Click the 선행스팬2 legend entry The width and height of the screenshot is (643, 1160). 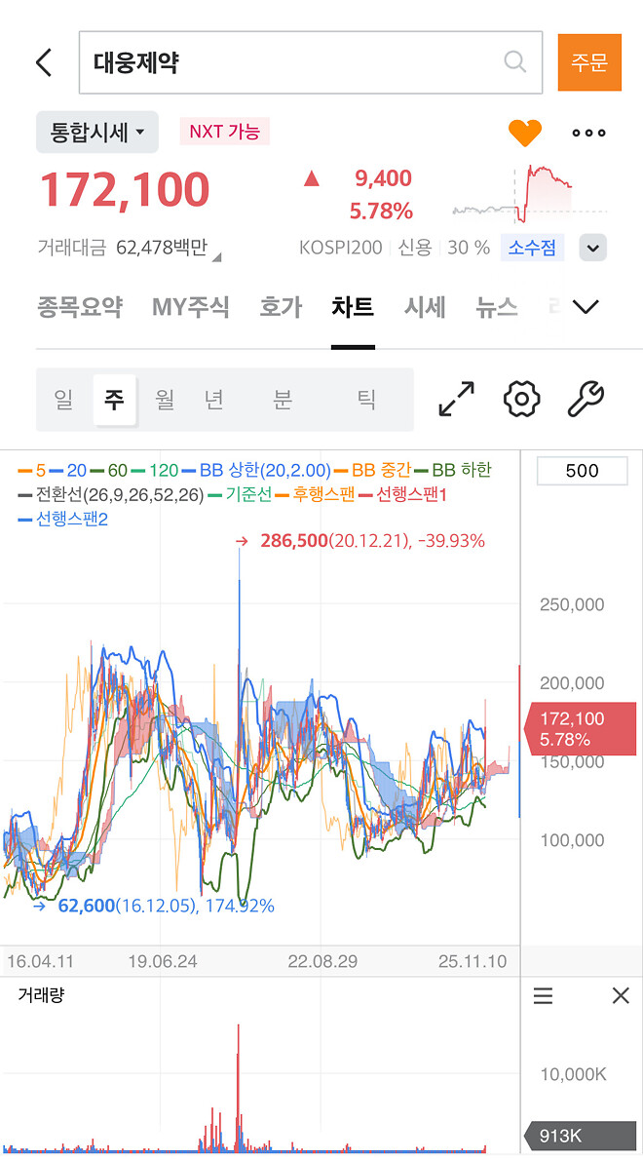62,520
